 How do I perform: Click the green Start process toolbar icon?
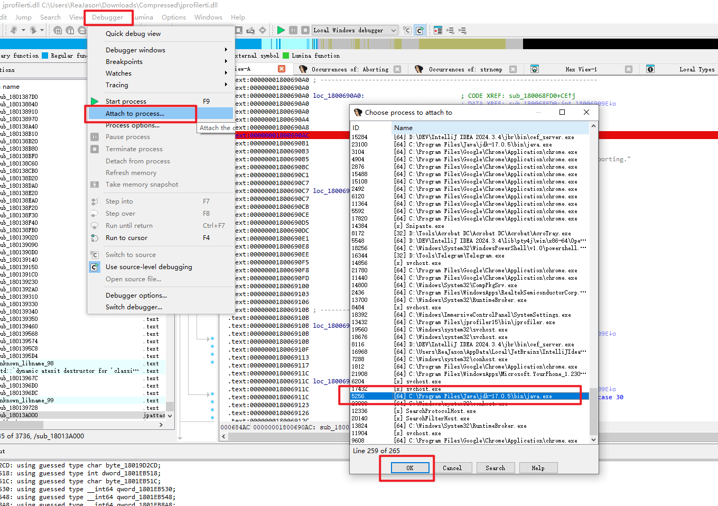281,30
